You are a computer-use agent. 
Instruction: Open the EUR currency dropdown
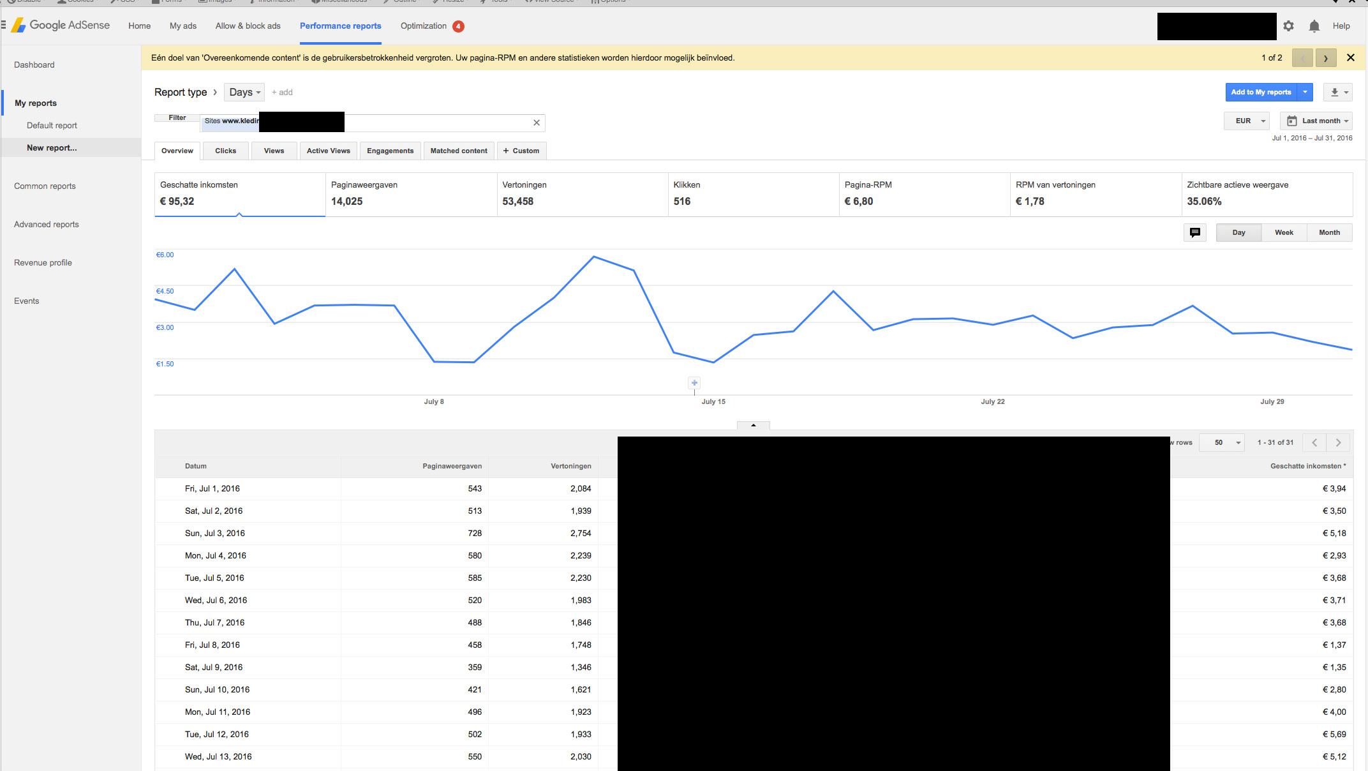(x=1247, y=121)
